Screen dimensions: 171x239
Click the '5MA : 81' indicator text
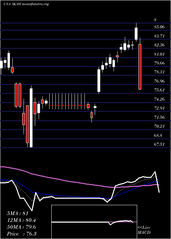click(x=18, y=213)
